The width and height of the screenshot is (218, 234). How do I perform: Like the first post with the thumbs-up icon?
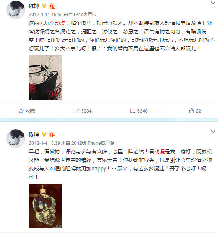[x=191, y=111]
